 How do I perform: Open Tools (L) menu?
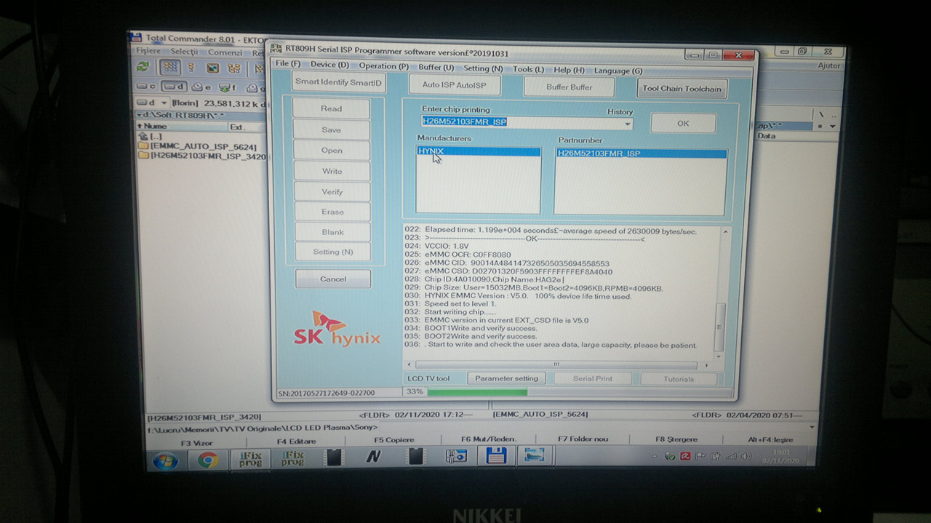tap(528, 69)
